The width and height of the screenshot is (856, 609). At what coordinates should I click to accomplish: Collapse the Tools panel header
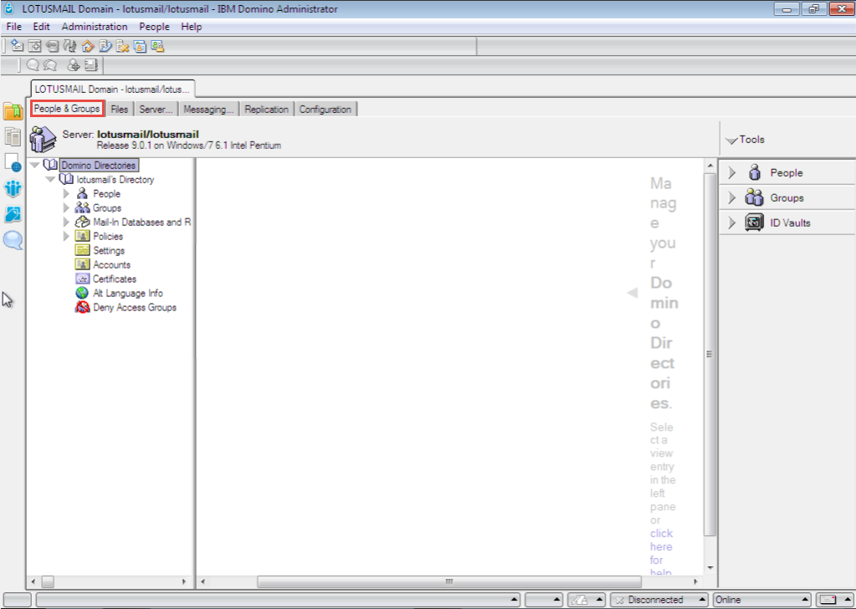731,141
